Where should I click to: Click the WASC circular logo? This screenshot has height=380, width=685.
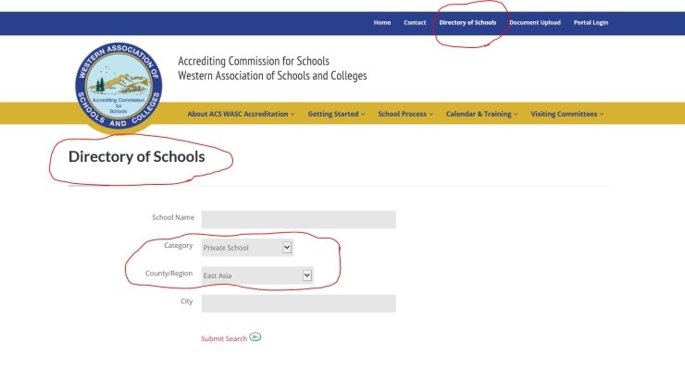coord(118,86)
